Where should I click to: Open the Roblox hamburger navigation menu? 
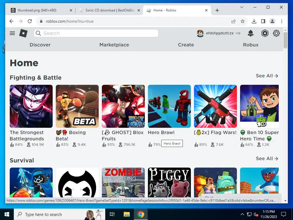[x=12, y=33]
